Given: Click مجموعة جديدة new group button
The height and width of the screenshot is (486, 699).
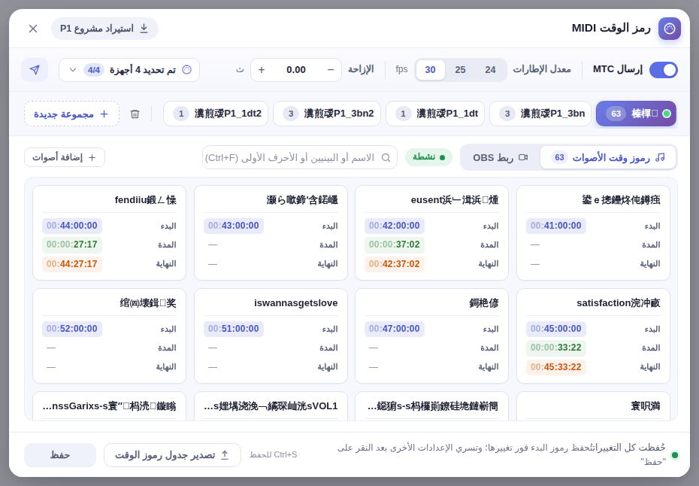Looking at the screenshot, I should coord(71,114).
